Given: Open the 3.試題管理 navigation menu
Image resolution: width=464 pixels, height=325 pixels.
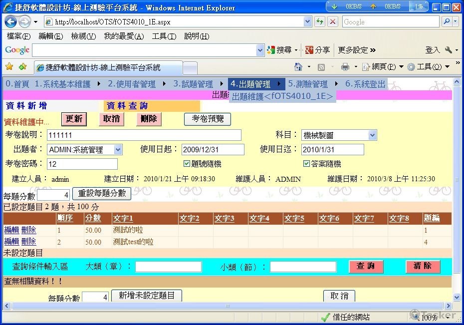Looking at the screenshot, I should 193,84.
